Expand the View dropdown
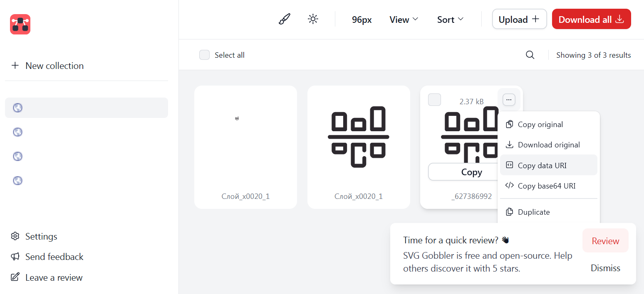 pyautogui.click(x=404, y=20)
